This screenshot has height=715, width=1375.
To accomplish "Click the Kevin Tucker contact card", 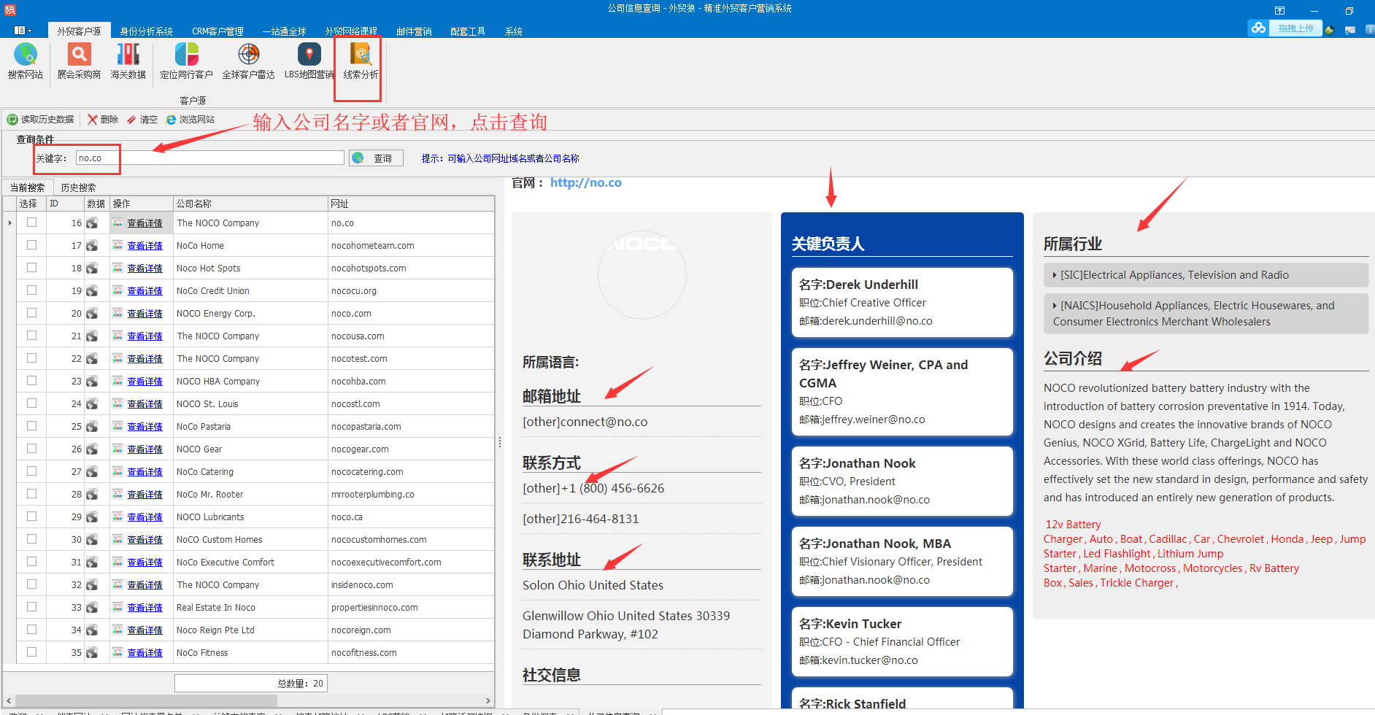I will pos(902,641).
